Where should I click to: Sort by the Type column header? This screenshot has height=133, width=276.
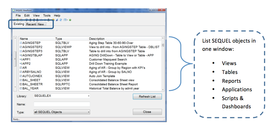point(71,39)
